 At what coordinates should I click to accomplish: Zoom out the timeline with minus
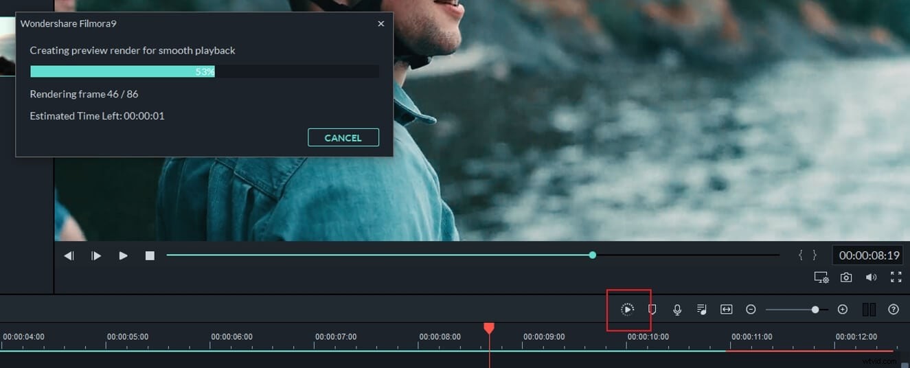coord(751,310)
